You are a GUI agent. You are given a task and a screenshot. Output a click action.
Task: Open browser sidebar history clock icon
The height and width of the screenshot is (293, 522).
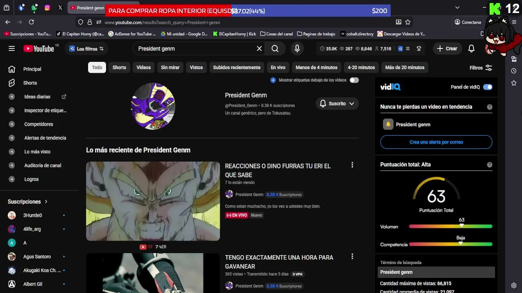[x=514, y=71]
